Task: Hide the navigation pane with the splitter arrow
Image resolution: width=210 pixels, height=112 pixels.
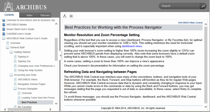Action: point(60,56)
